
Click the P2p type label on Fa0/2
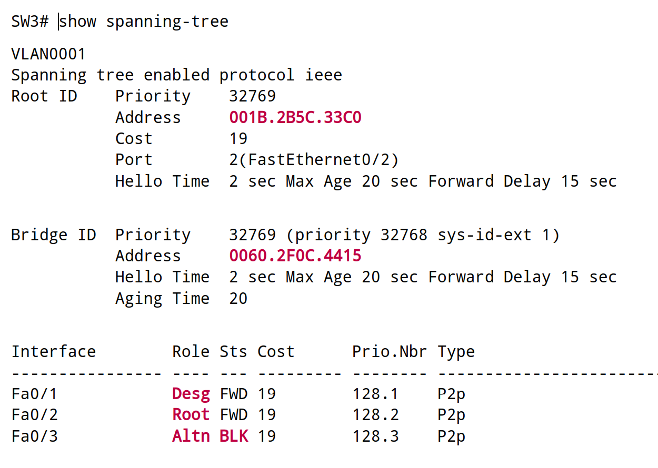pos(451,414)
